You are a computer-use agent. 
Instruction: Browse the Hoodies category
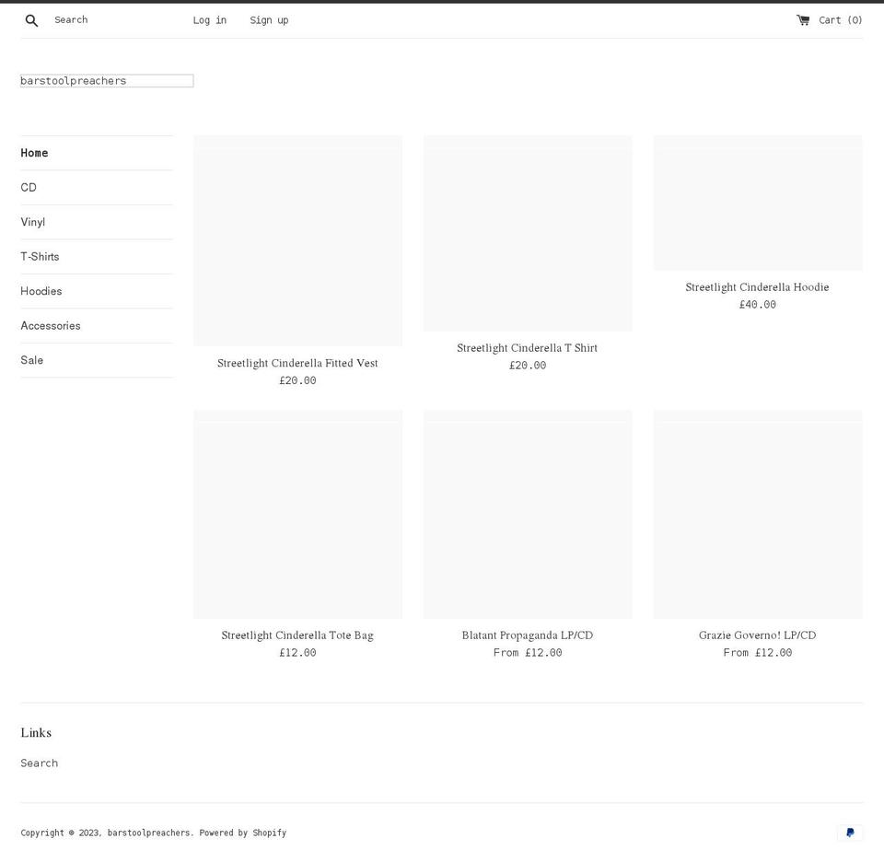pos(41,291)
